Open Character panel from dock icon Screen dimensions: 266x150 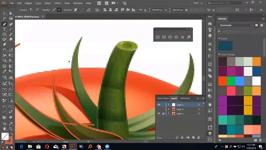pyautogui.click(x=210, y=44)
